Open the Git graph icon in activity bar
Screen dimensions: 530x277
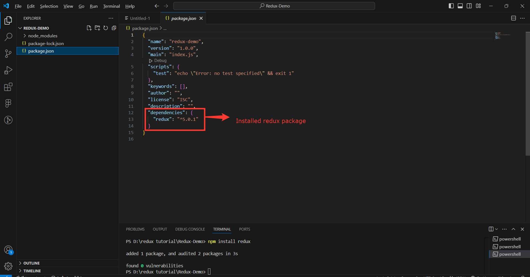pyautogui.click(x=8, y=120)
